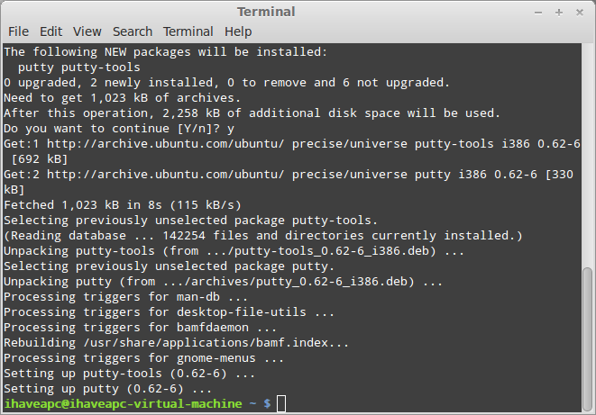
Task: Open the Help menu
Action: click(x=238, y=32)
